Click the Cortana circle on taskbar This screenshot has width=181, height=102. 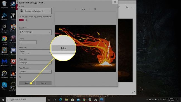tap(49, 99)
